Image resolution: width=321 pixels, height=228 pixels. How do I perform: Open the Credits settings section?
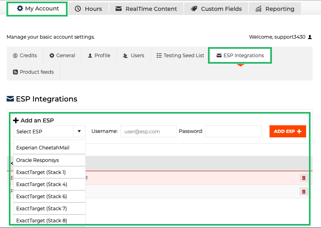click(25, 56)
